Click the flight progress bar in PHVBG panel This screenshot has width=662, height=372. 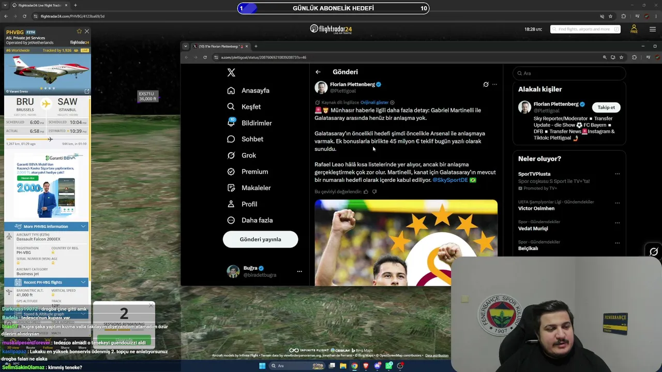point(46,139)
